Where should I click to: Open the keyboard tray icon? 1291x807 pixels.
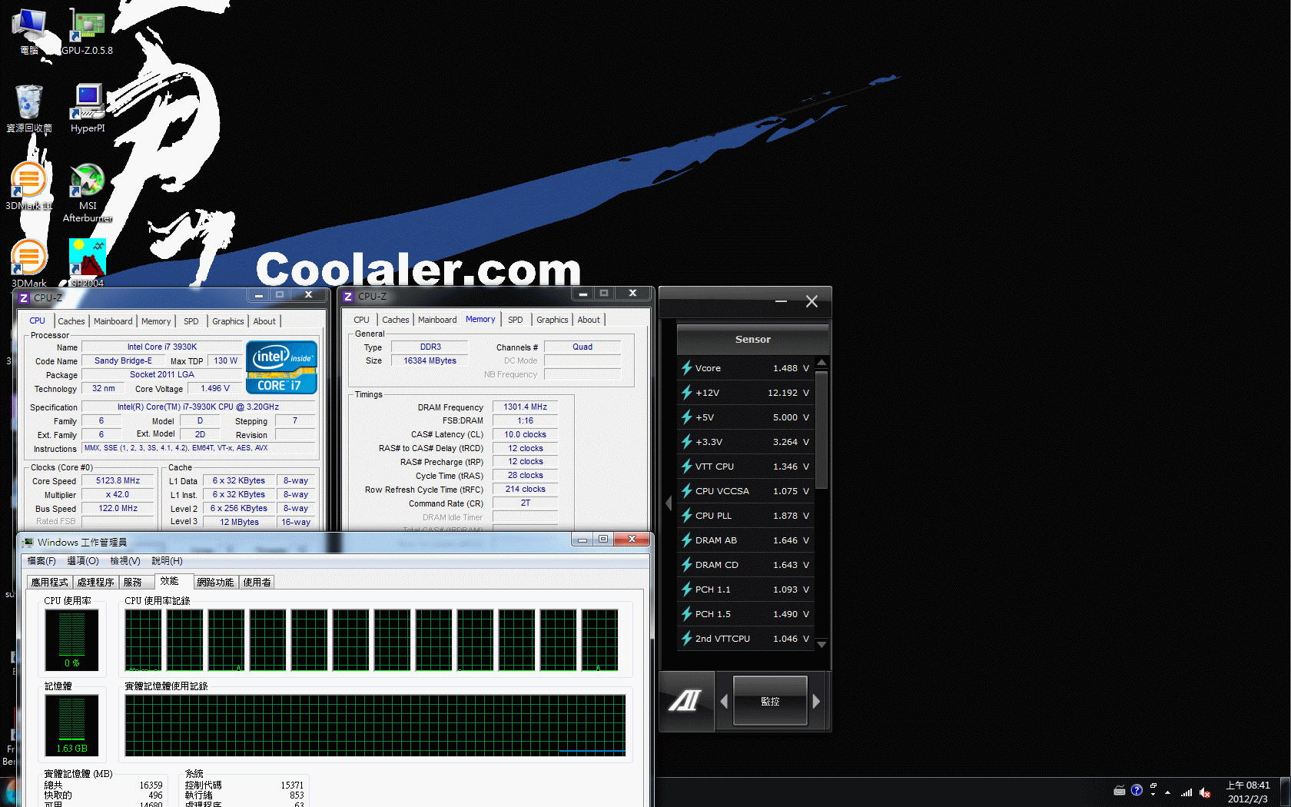tap(1120, 791)
